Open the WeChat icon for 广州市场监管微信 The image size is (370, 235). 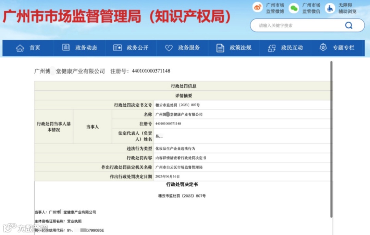294,8
